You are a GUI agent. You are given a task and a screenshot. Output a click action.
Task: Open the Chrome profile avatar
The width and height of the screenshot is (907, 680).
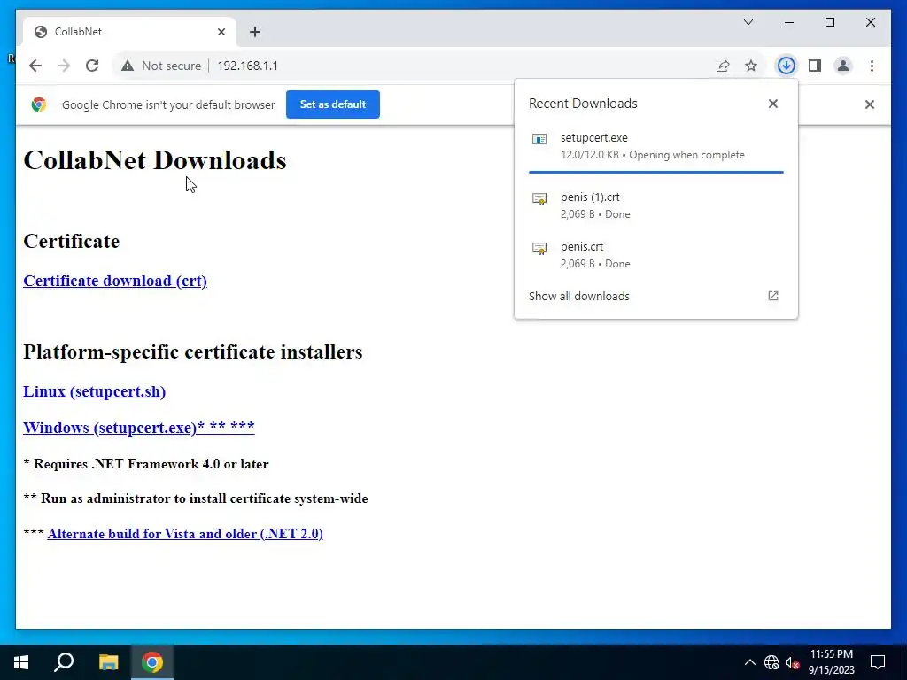coord(843,66)
